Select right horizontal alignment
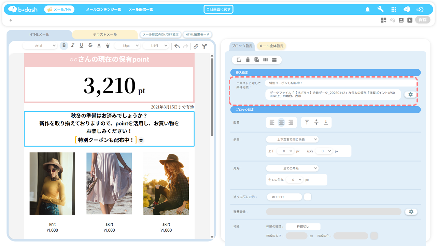Image resolution: width=437 pixels, height=246 pixels. tap(291, 122)
